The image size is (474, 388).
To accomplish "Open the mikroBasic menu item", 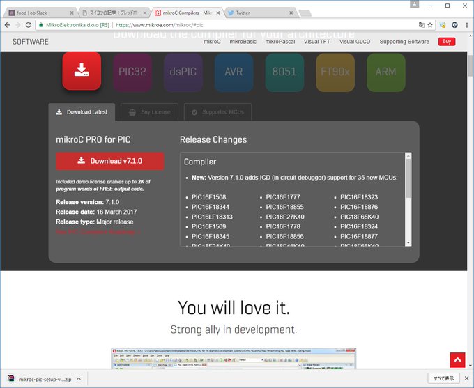I will click(x=243, y=42).
